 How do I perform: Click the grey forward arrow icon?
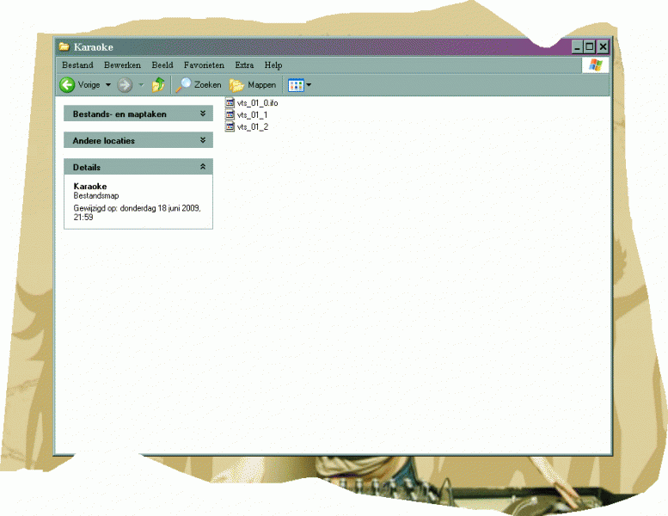125,85
